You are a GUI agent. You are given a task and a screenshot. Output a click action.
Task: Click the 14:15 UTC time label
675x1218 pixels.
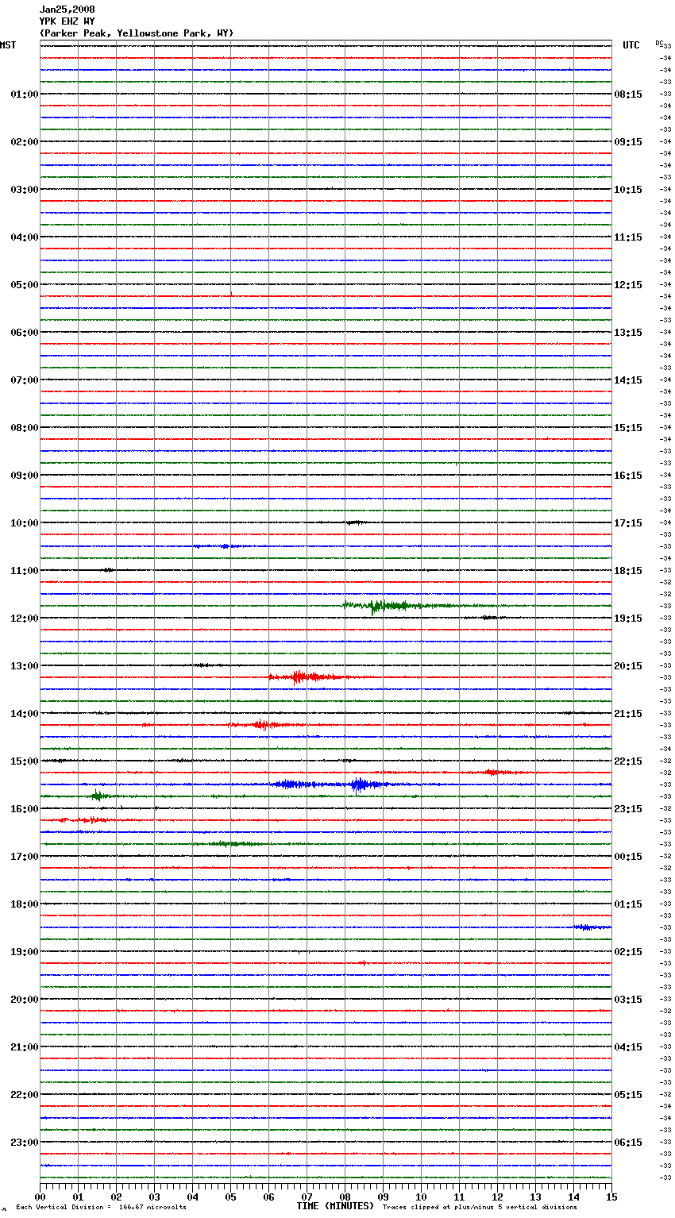click(628, 380)
